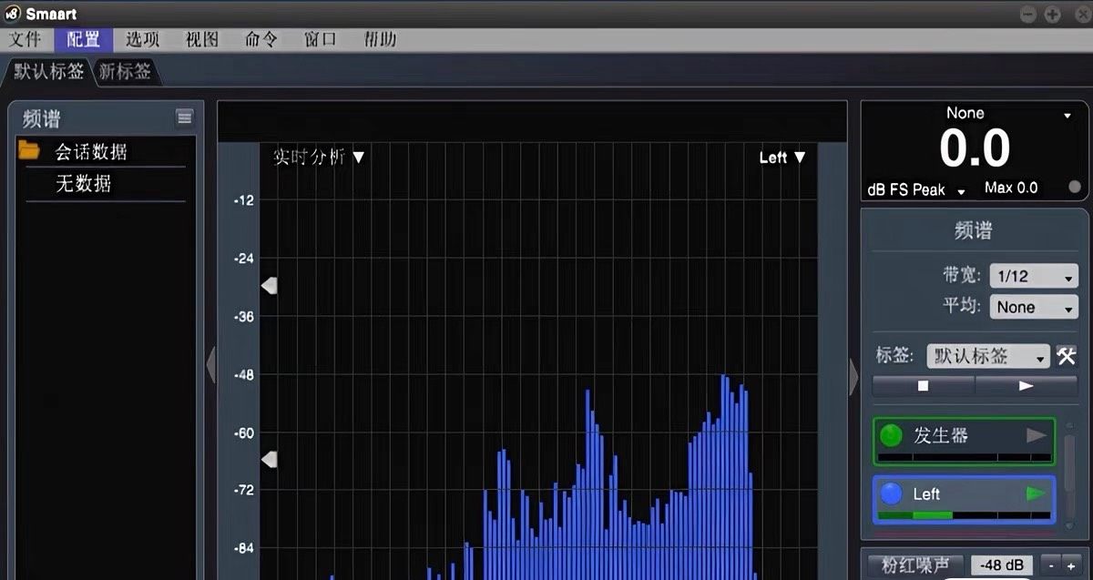This screenshot has width=1093, height=580.
Task: Open the 带宽 1/12 dropdown
Action: 1034,277
